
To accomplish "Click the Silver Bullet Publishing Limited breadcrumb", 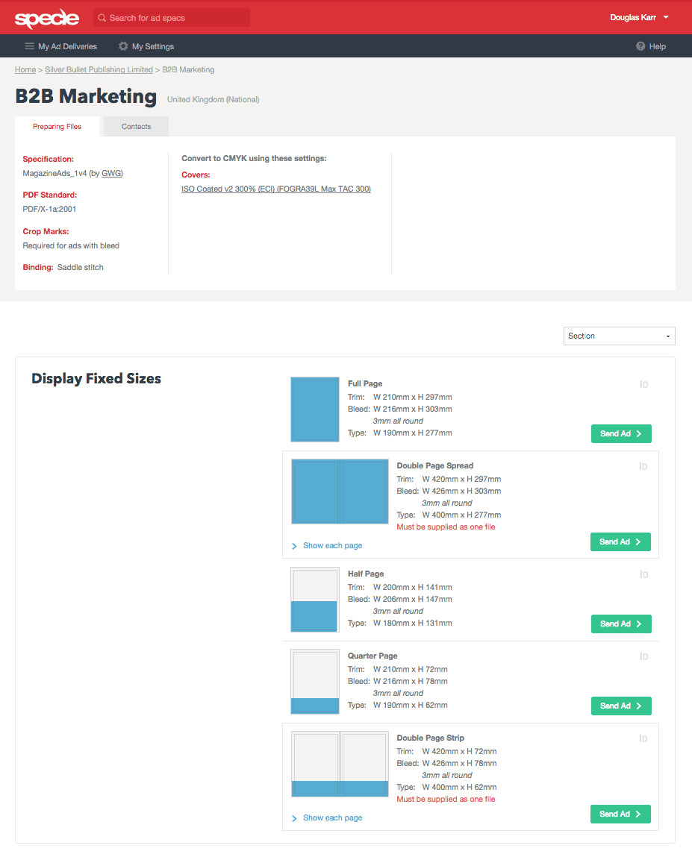I will [99, 69].
